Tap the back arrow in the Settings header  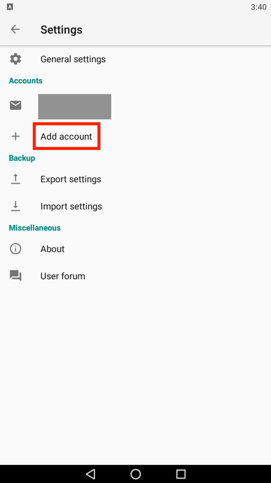(15, 30)
